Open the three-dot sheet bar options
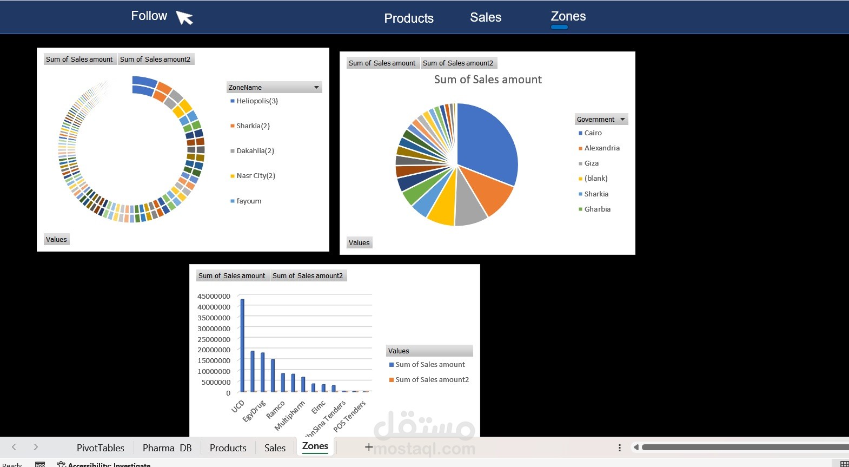The image size is (849, 467). 620,448
